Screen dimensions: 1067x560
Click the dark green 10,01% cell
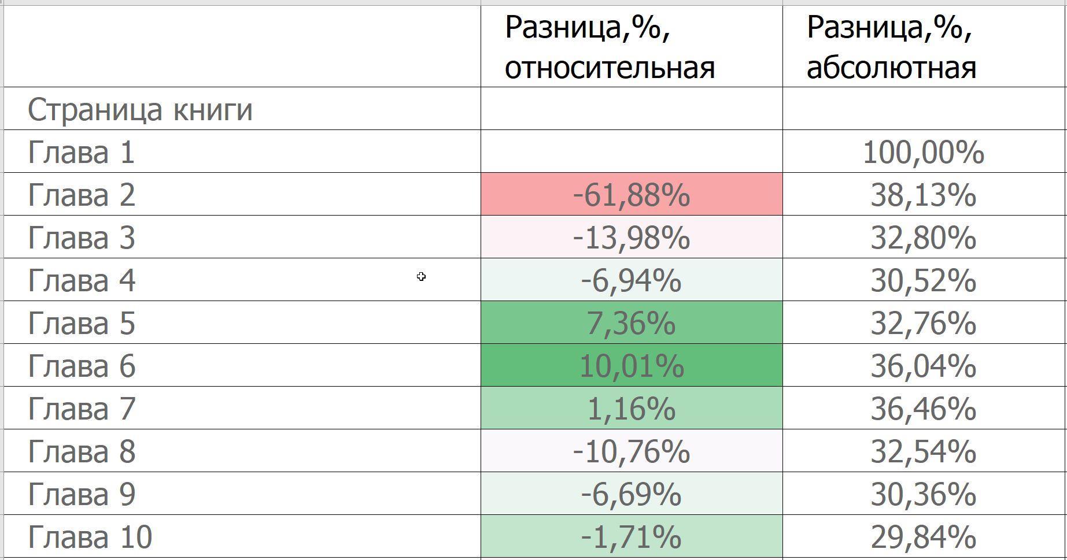coord(631,366)
